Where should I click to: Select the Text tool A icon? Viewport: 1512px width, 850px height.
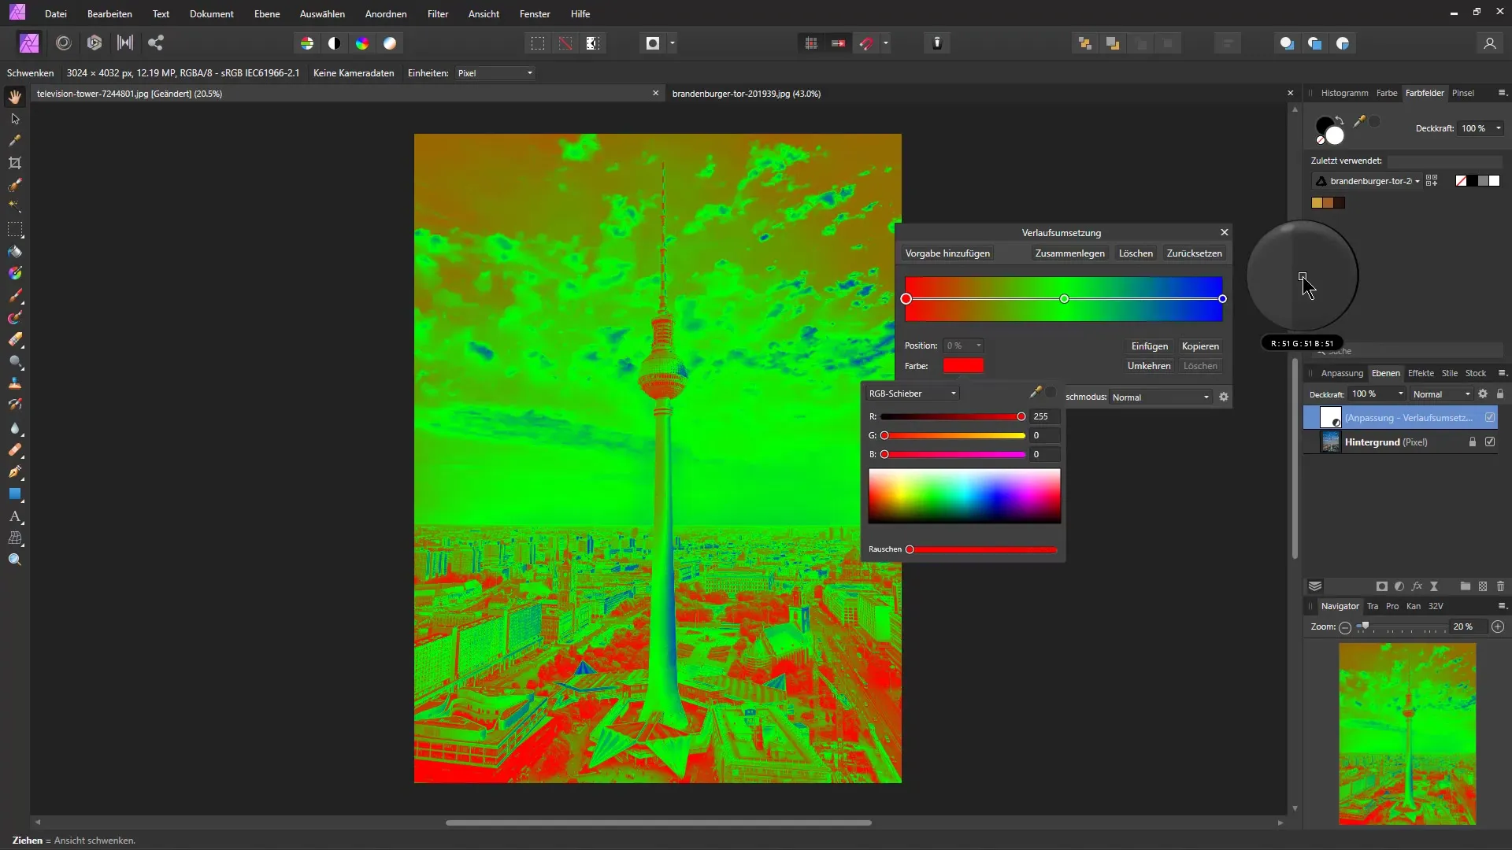click(15, 517)
